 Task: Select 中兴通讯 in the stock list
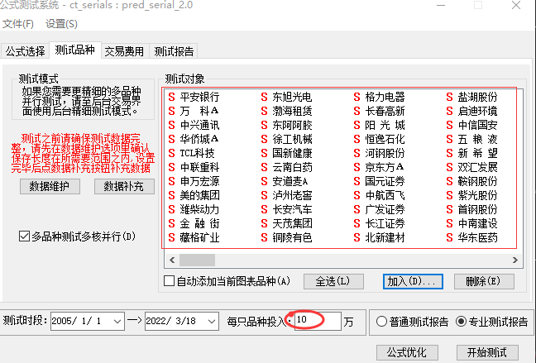[x=199, y=125]
